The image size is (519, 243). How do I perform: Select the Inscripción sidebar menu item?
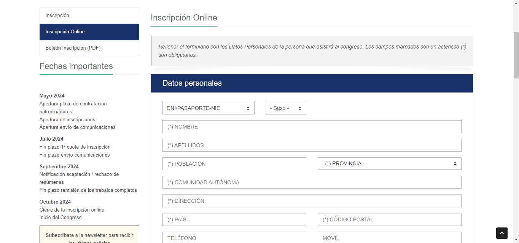[x=89, y=16]
